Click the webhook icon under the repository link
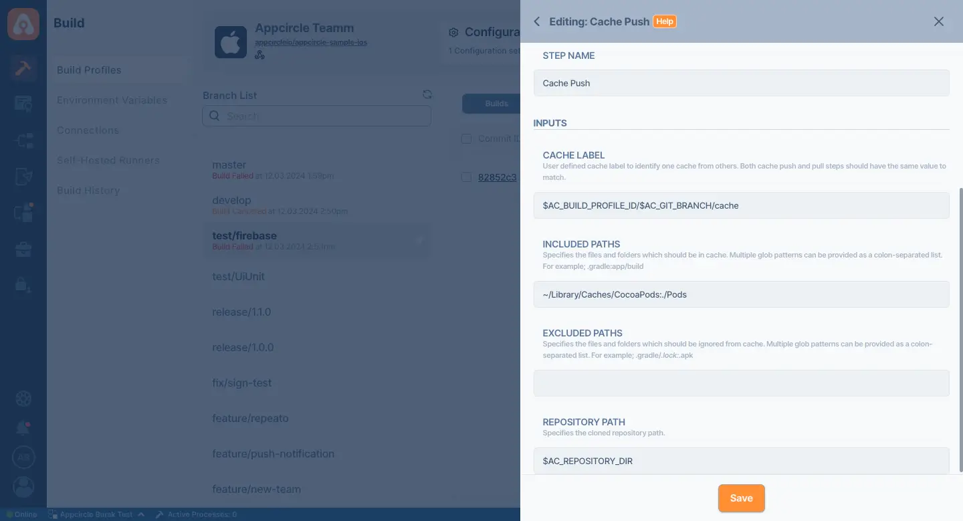The image size is (963, 521). click(x=260, y=55)
